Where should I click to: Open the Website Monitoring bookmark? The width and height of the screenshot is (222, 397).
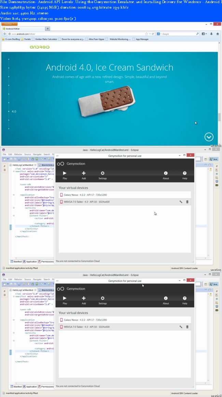[118, 39]
